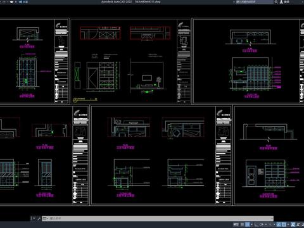Click the help search box in title bar

tap(255, 2)
